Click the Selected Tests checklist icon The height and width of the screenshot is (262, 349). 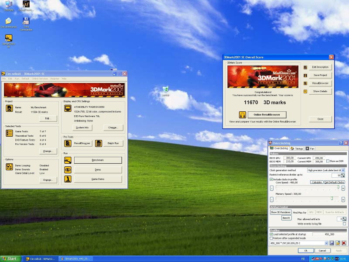9,133
